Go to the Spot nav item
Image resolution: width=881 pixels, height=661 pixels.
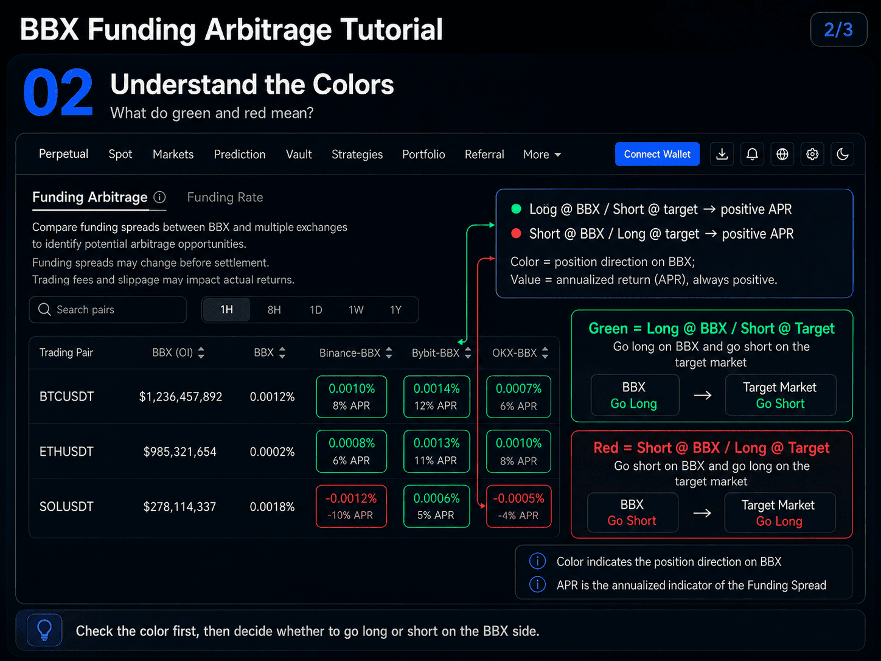click(x=120, y=155)
